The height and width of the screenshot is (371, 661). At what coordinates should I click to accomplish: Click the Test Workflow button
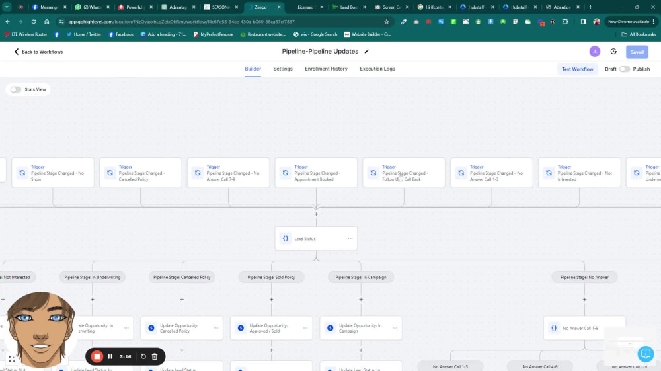tap(577, 69)
